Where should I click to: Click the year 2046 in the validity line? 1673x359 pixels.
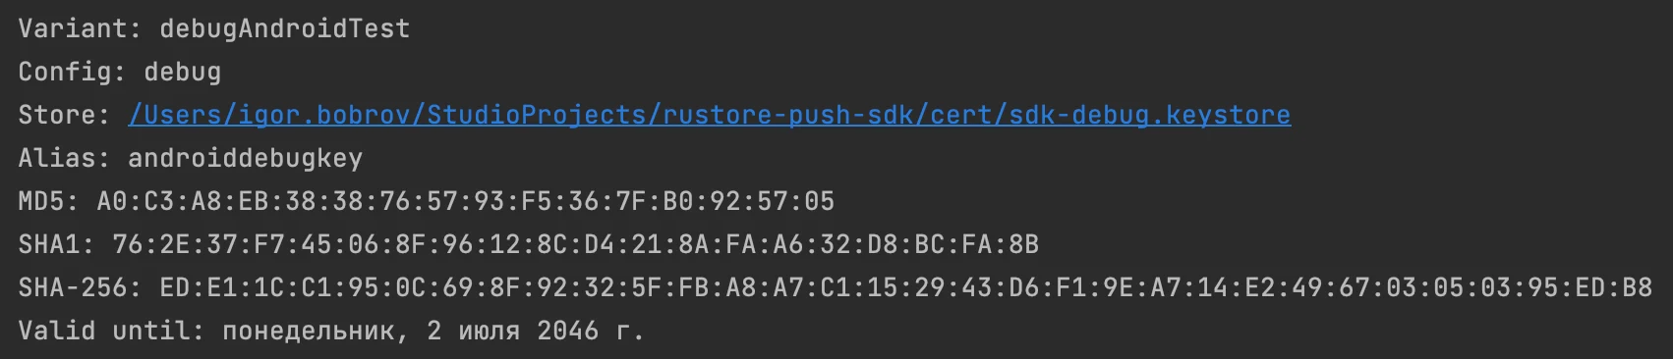pyautogui.click(x=568, y=331)
